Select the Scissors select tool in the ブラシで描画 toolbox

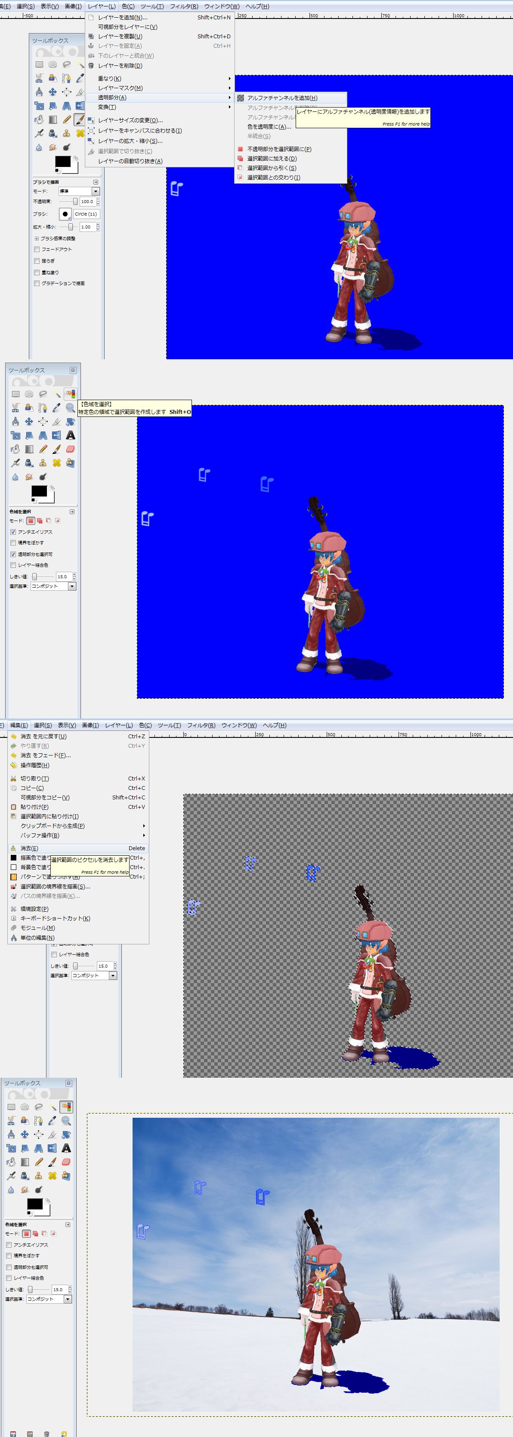[39, 78]
